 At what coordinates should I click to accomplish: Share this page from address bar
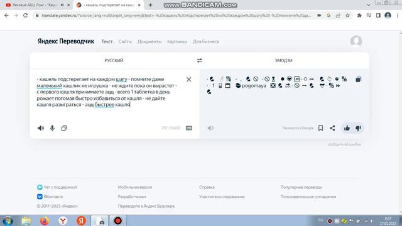coord(338,15)
